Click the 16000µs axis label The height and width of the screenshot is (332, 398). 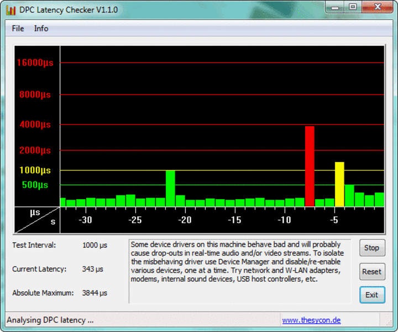34,63
